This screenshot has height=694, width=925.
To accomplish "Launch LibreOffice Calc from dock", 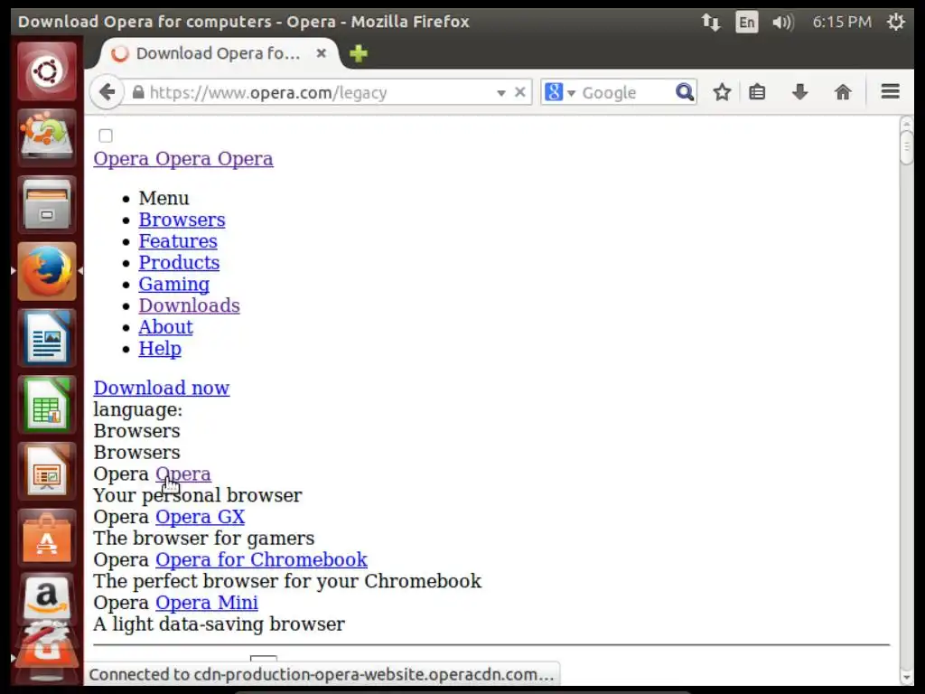I will point(47,405).
